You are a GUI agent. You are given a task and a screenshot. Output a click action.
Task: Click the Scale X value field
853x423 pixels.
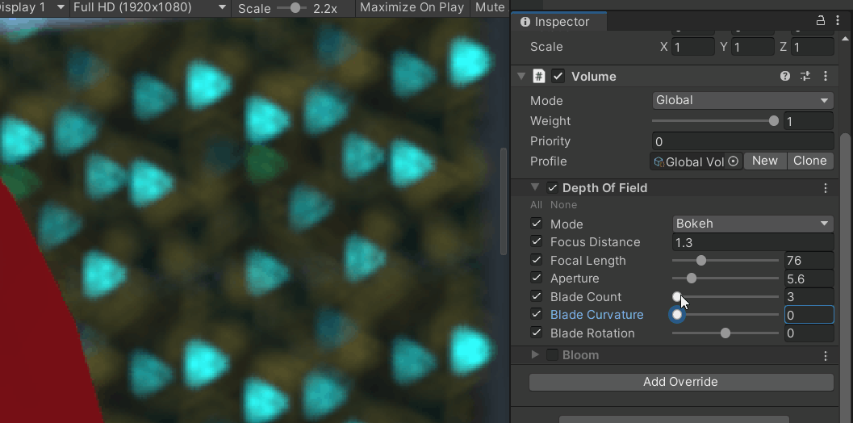tap(693, 47)
